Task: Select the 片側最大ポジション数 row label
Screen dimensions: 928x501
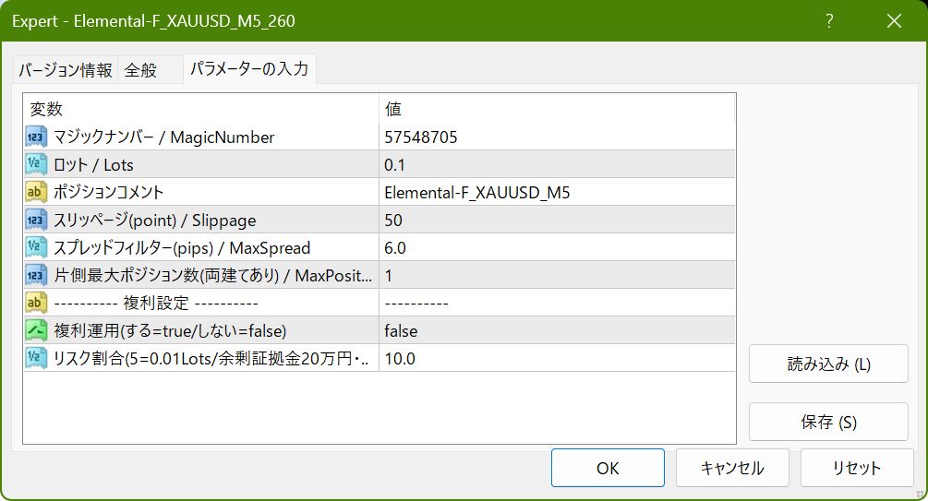Action: click(x=213, y=276)
